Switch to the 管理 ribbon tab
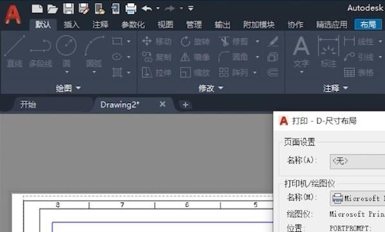The image size is (385, 232). point(193,24)
